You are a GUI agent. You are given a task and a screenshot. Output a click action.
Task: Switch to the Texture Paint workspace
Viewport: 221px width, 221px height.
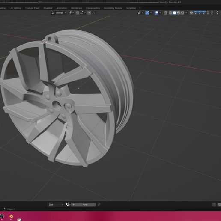click(32, 8)
